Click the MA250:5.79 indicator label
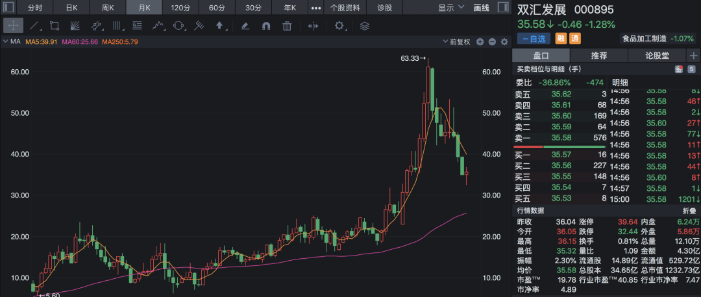Image resolution: width=701 pixels, height=297 pixels. tap(120, 42)
